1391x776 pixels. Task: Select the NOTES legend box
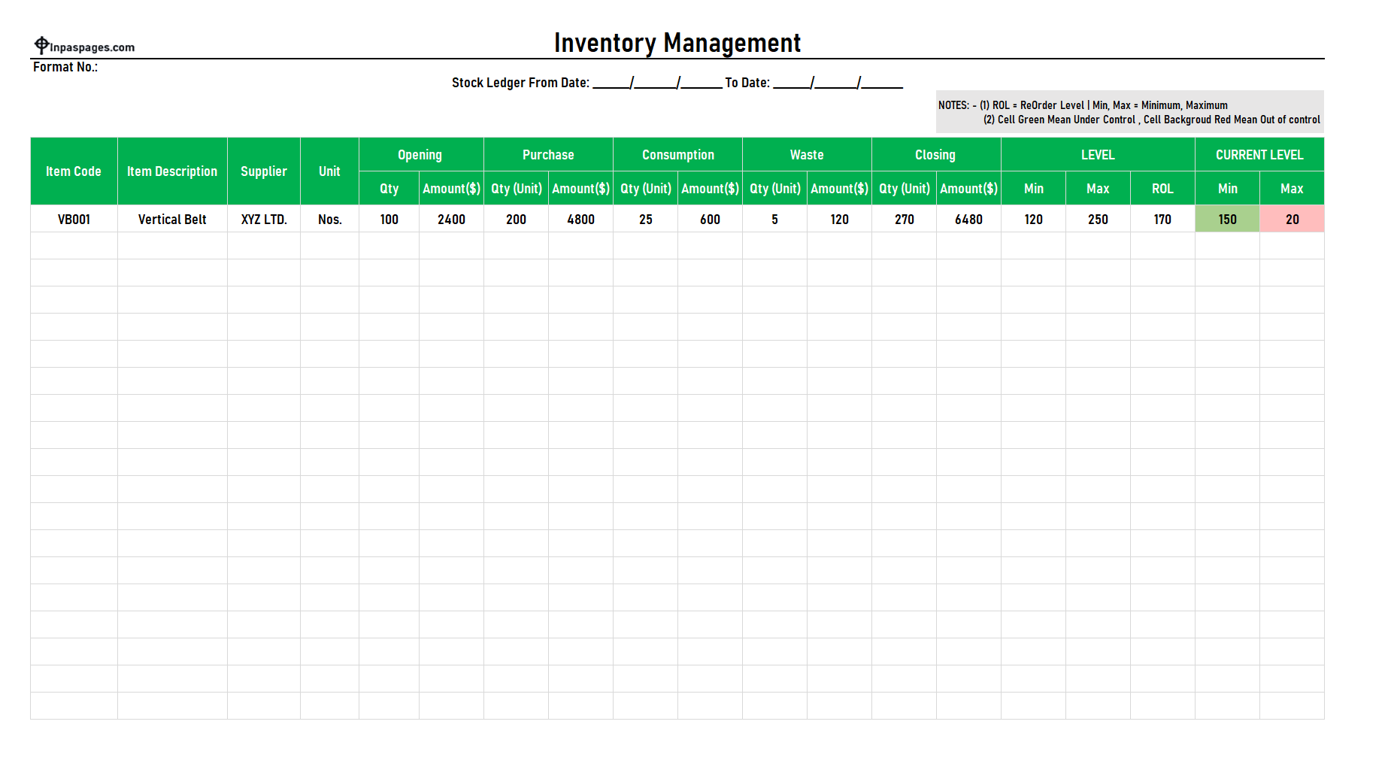click(1130, 112)
